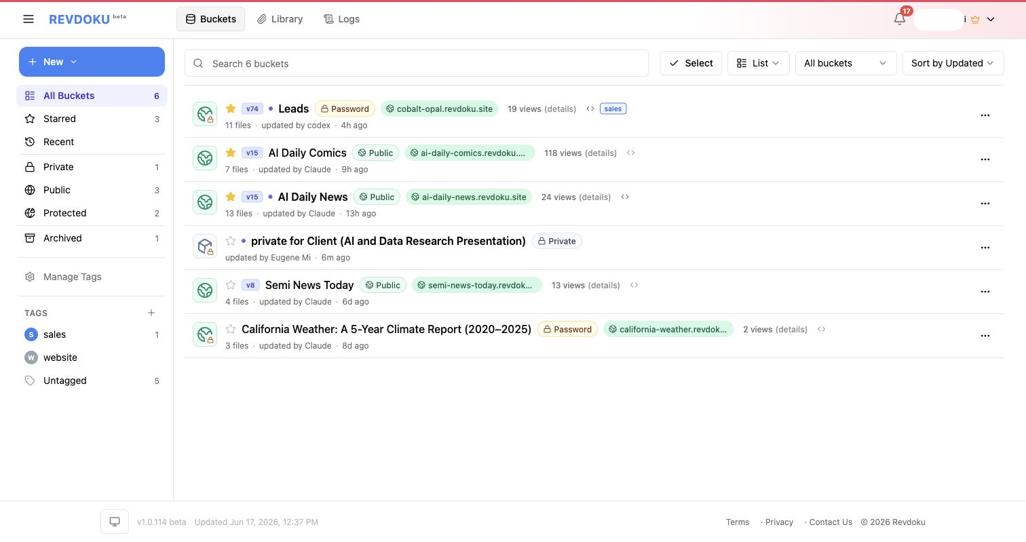Filter by Protected buckets

pyautogui.click(x=92, y=213)
